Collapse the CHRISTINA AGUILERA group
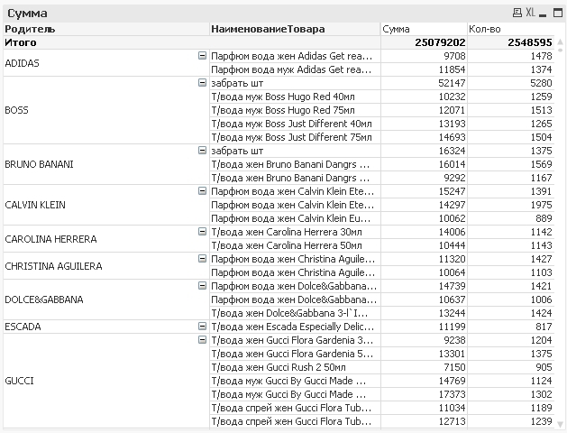Image resolution: width=567 pixels, height=433 pixels. pyautogui.click(x=202, y=259)
